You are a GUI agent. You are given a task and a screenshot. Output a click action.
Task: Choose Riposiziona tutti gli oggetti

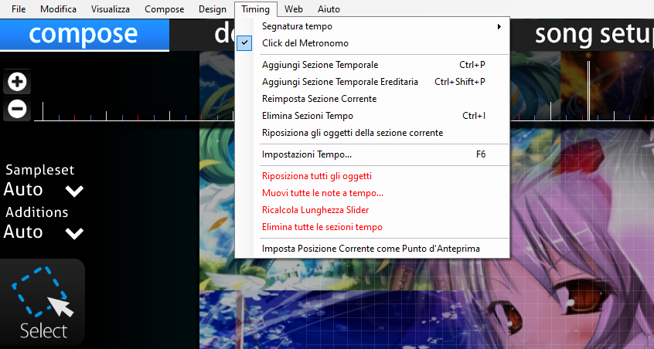373,176
